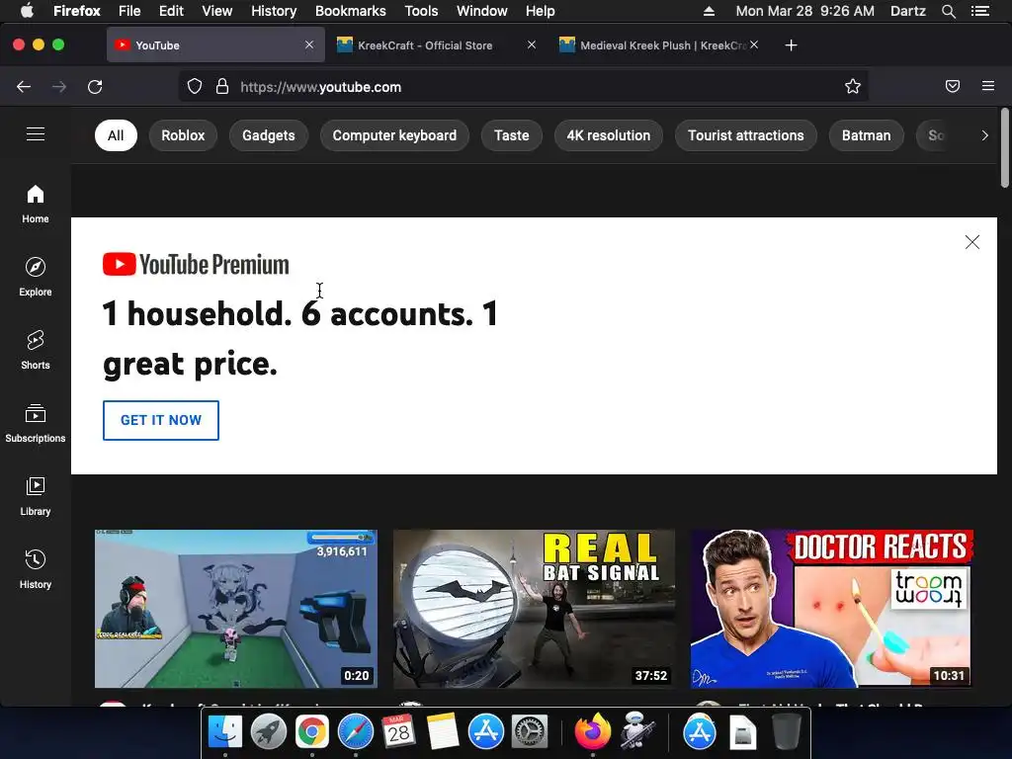The width and height of the screenshot is (1012, 759).
Task: Close the Medieval Kreek Plush tab
Action: click(754, 45)
